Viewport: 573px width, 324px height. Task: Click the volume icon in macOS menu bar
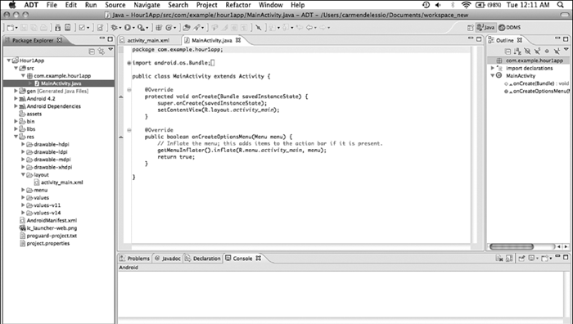point(438,5)
